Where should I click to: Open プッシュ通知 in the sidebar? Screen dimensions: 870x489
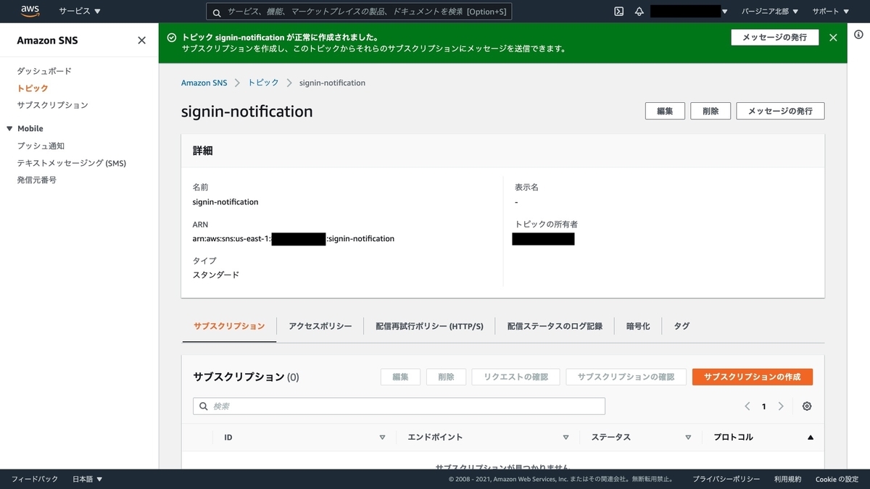41,146
